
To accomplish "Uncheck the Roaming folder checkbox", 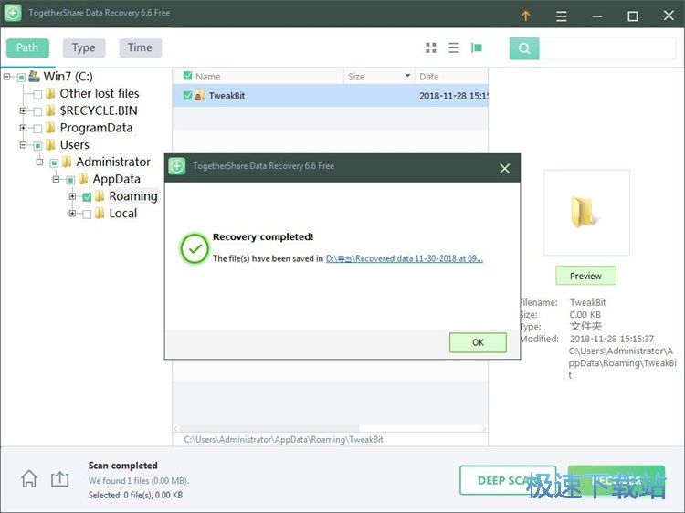I will (87, 197).
